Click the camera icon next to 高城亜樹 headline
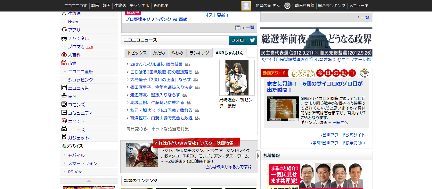 189,103
